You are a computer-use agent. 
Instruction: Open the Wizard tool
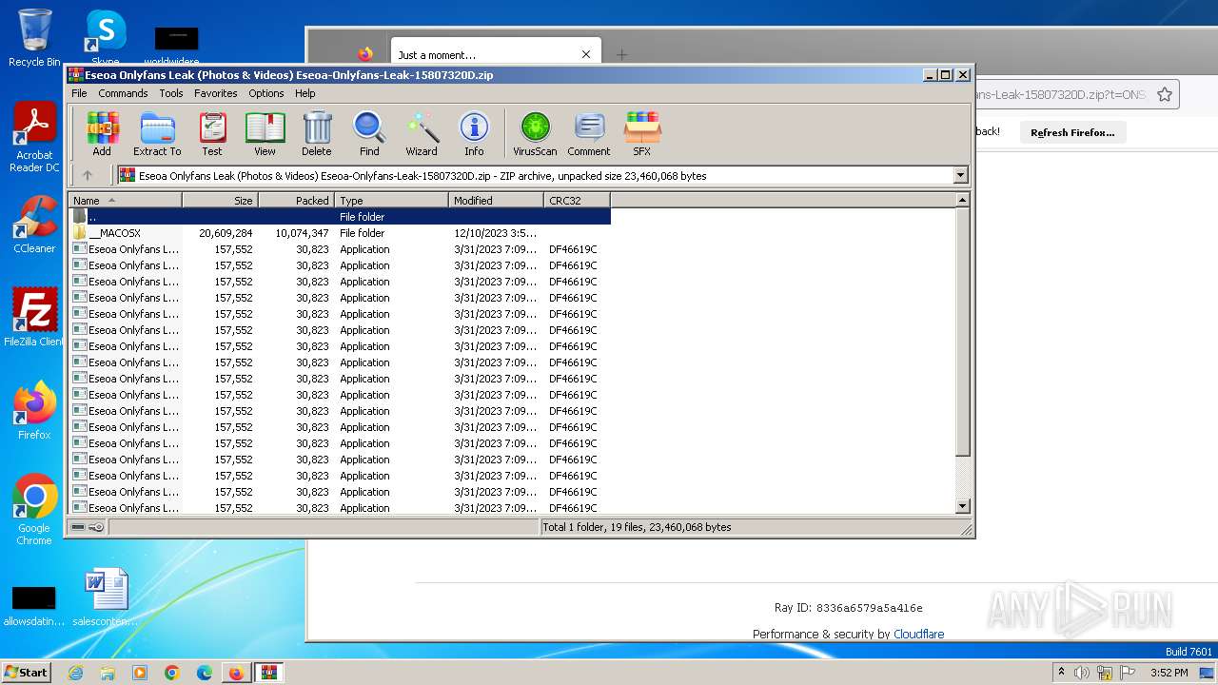point(422,133)
